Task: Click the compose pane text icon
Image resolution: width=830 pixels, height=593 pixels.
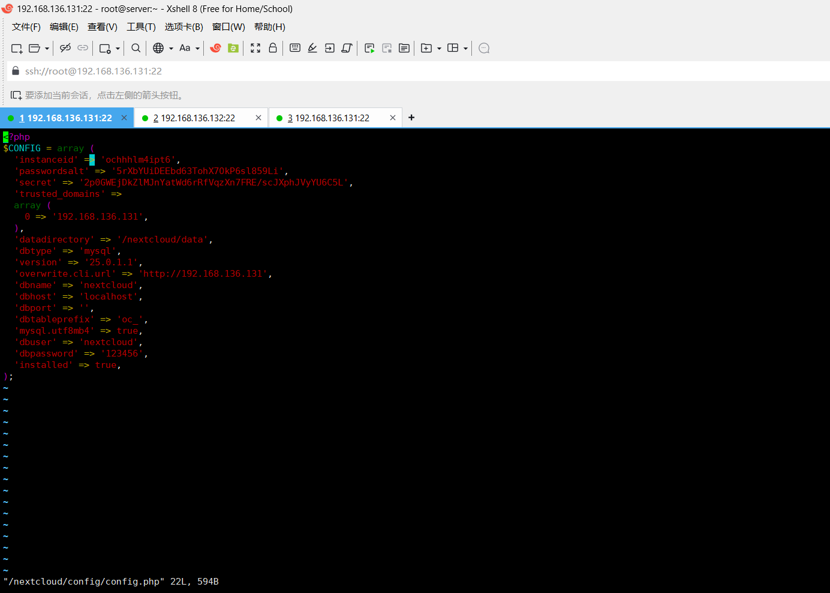Action: 404,48
